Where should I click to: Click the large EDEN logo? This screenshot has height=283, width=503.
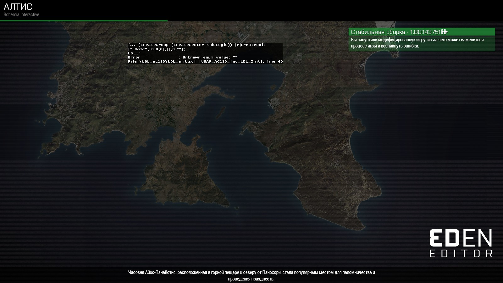461,238
